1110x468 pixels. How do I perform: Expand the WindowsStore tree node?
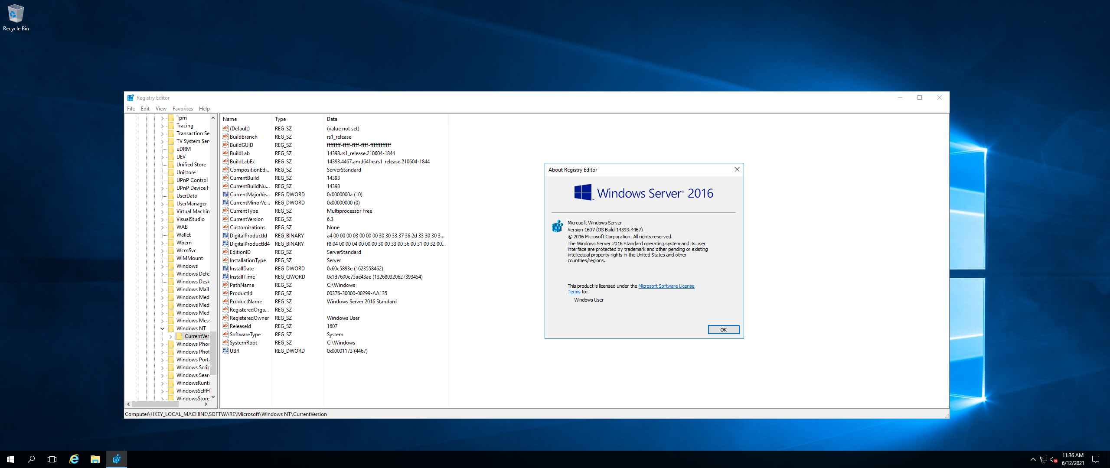(x=163, y=399)
